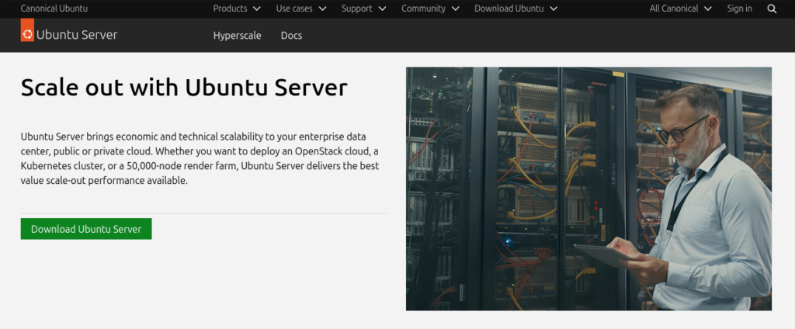Click the chevron next to Support
795x329 pixels.
coord(382,9)
